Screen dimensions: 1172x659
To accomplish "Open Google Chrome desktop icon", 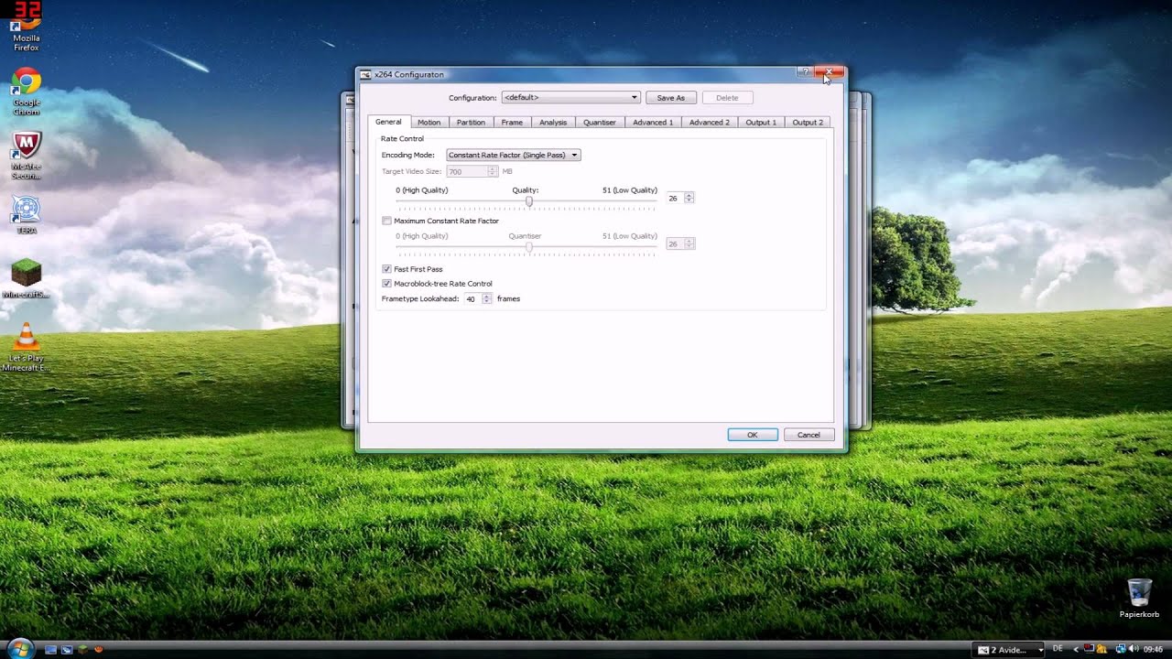I will point(27,92).
